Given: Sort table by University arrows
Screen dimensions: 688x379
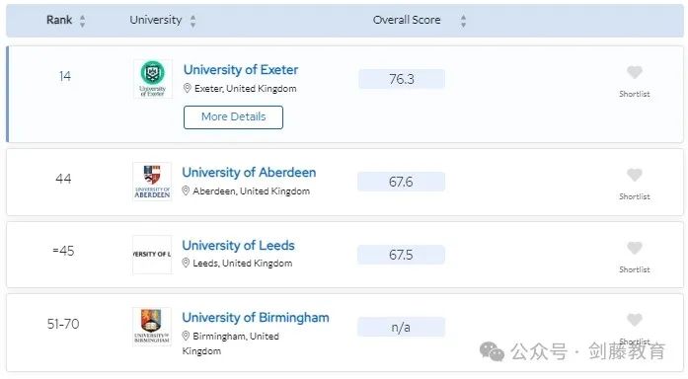Looking at the screenshot, I should [192, 20].
